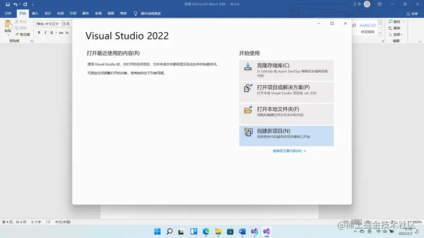Open the Customize Quick Access Toolbar dropdown

pyautogui.click(x=33, y=4)
